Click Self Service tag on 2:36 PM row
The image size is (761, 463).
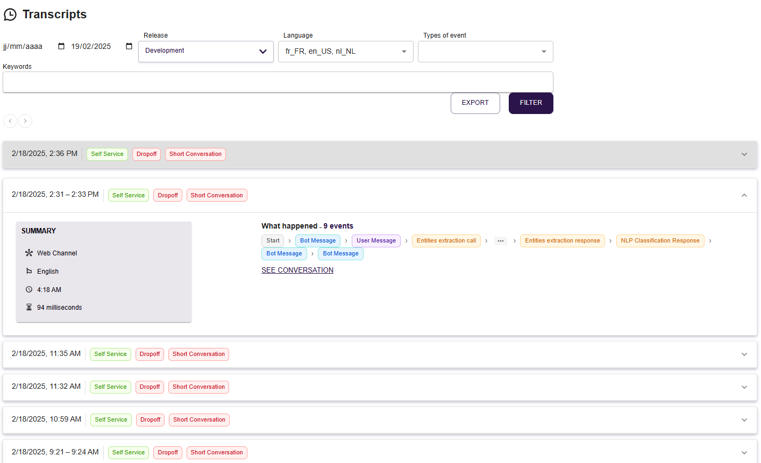[x=108, y=154]
